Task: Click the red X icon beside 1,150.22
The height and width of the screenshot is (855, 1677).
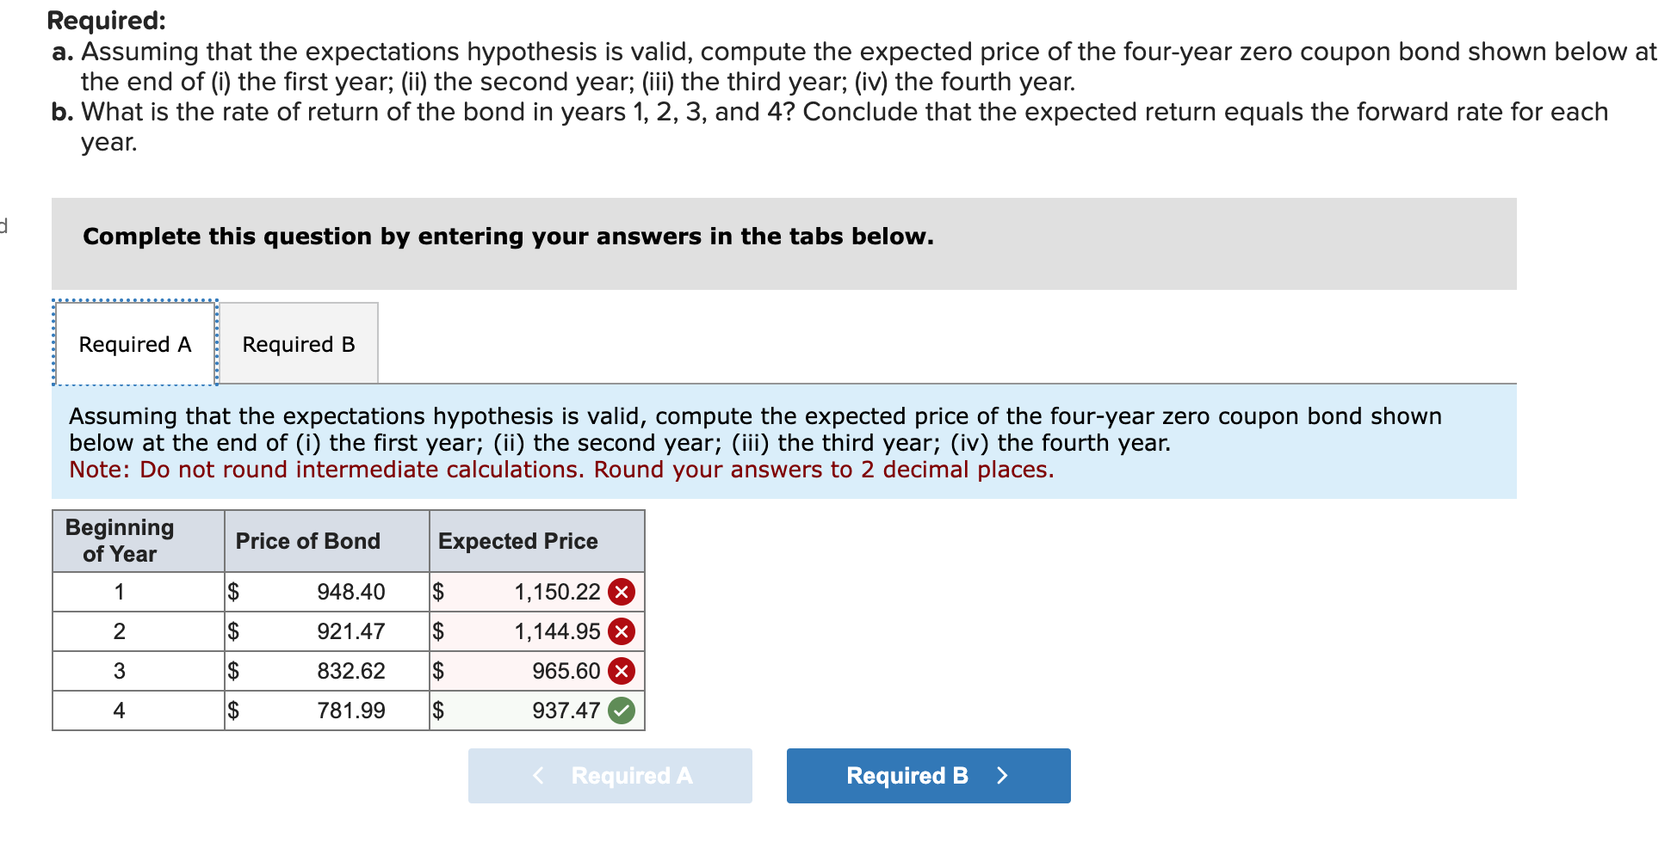Action: [x=622, y=592]
